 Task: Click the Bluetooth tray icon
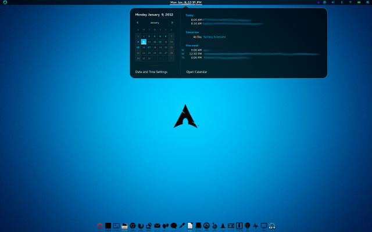pos(342,2)
